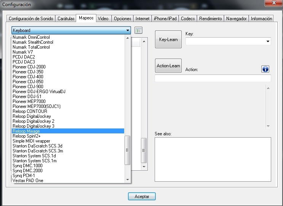Click the mapping list icon next to Keyboard dropdown
Screen dimensions: 283x206
click(x=139, y=30)
